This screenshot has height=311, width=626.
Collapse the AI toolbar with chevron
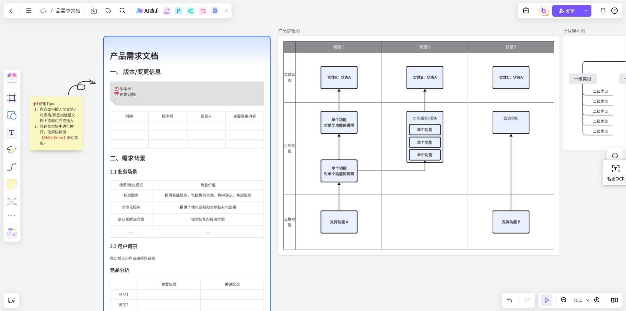point(226,11)
